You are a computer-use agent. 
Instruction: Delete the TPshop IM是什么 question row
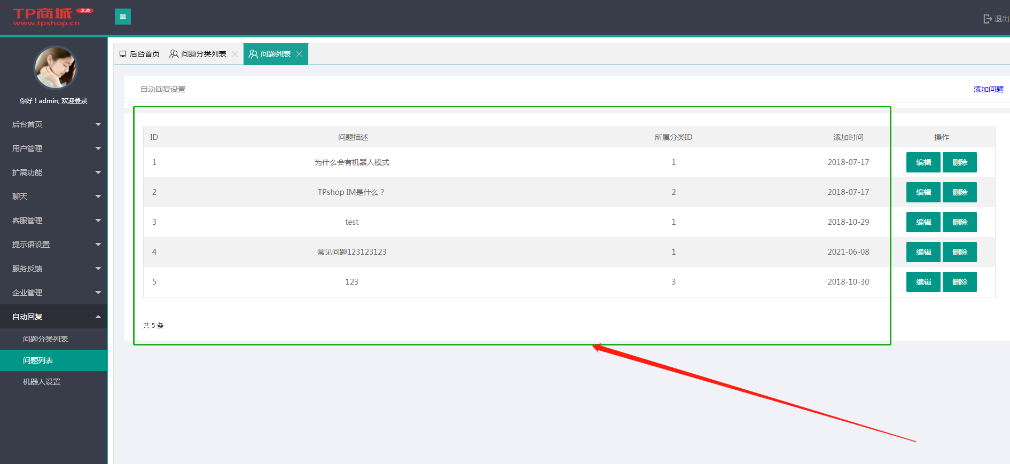click(x=959, y=192)
